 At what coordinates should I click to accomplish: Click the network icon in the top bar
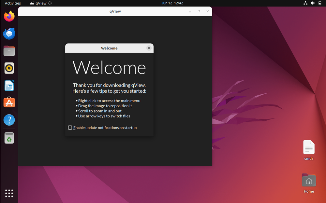click(x=305, y=3)
